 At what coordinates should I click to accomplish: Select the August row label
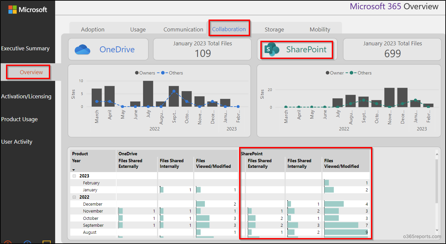point(90,232)
